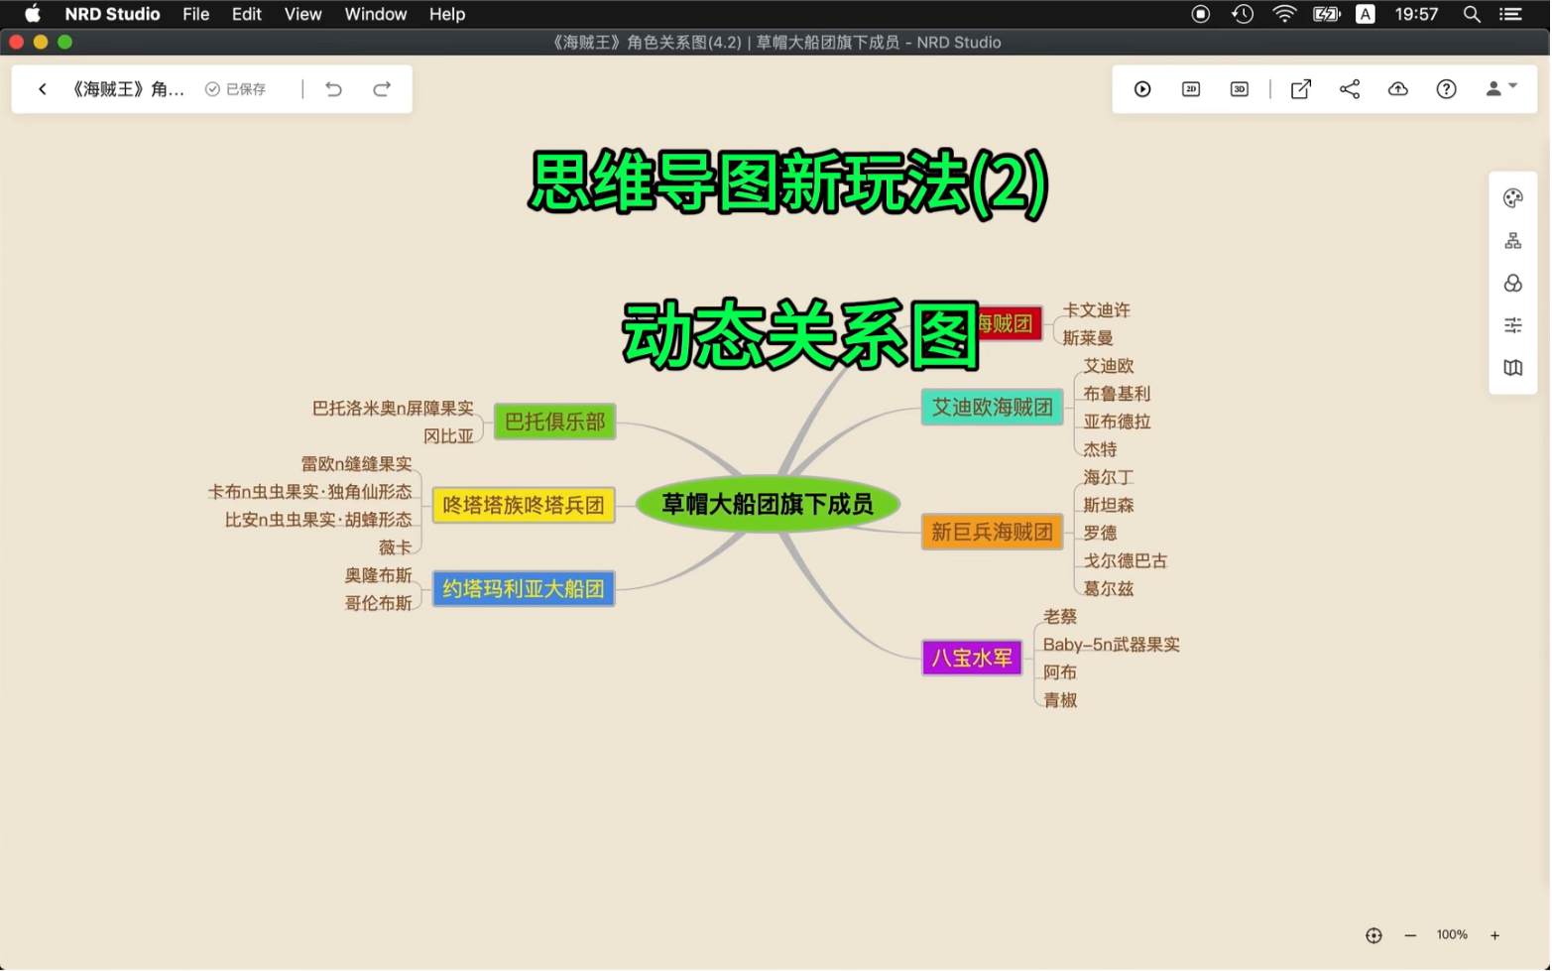
Task: Go back with the left chevron arrow
Action: click(x=43, y=89)
